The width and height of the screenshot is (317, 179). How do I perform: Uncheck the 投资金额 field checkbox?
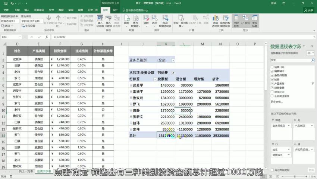(272, 88)
